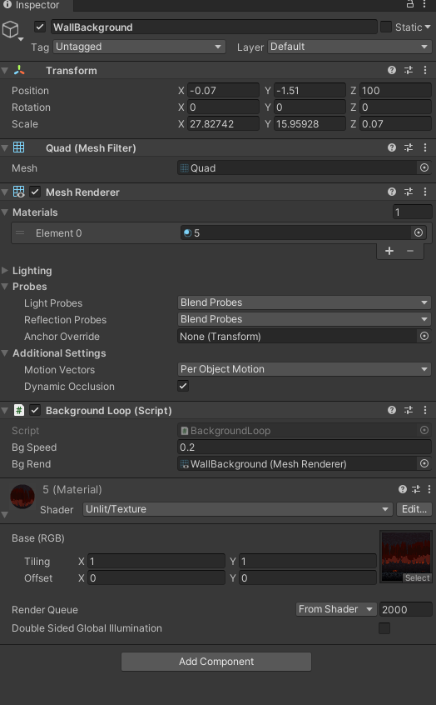Edit Position Z value 100
The height and width of the screenshot is (705, 436).
(x=395, y=90)
